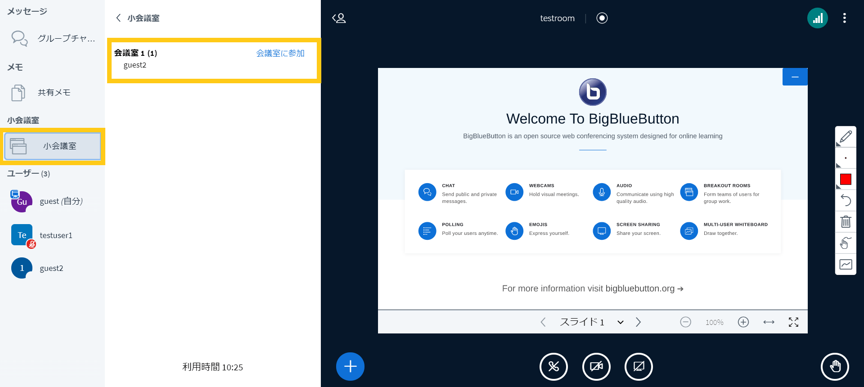Click the ユーザー (3) users heading
Screen dimensions: 864x387
point(28,173)
